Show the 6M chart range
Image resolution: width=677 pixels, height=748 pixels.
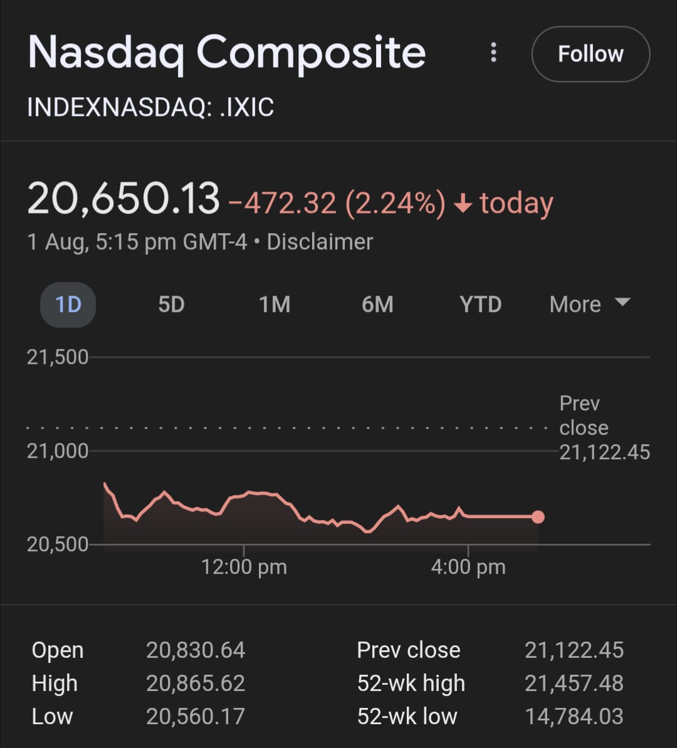click(x=377, y=305)
